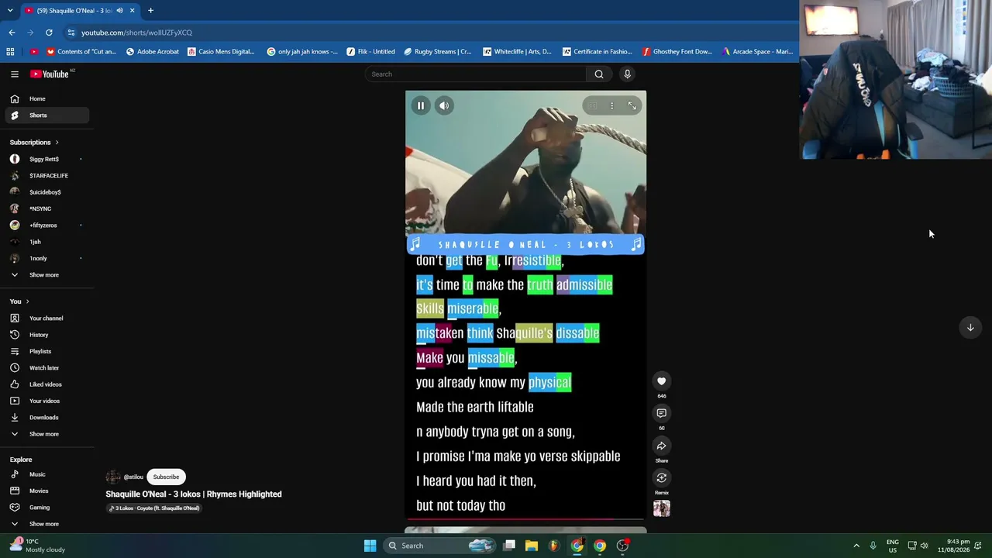Image resolution: width=992 pixels, height=558 pixels.
Task: Start voice search with the microphone
Action: pos(627,74)
